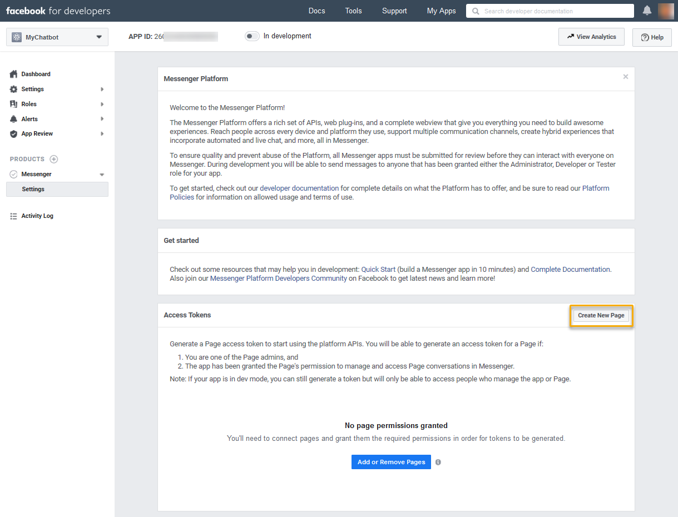The image size is (678, 517).
Task: Open the MyChatbot app selector dropdown
Action: point(57,37)
